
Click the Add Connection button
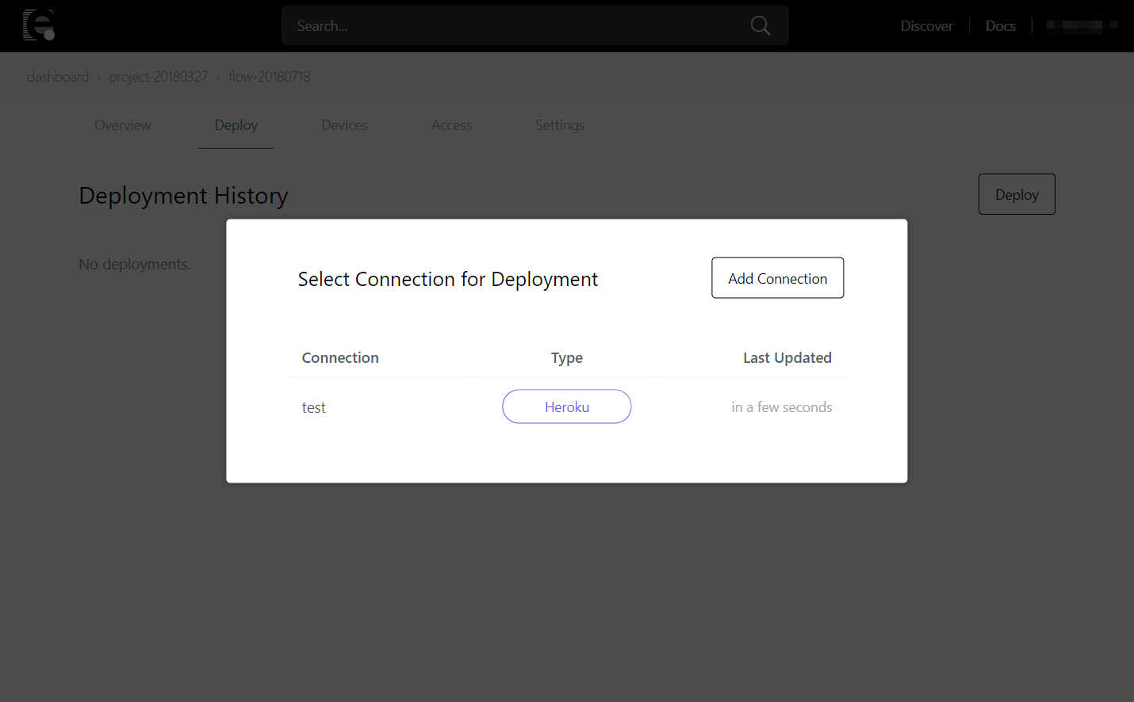pos(777,277)
